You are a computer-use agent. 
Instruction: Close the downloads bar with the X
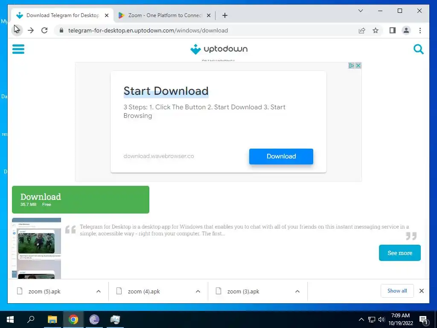coord(421,291)
